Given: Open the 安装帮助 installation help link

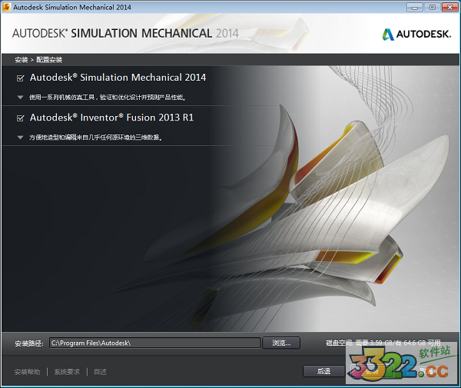Looking at the screenshot, I should (x=28, y=372).
